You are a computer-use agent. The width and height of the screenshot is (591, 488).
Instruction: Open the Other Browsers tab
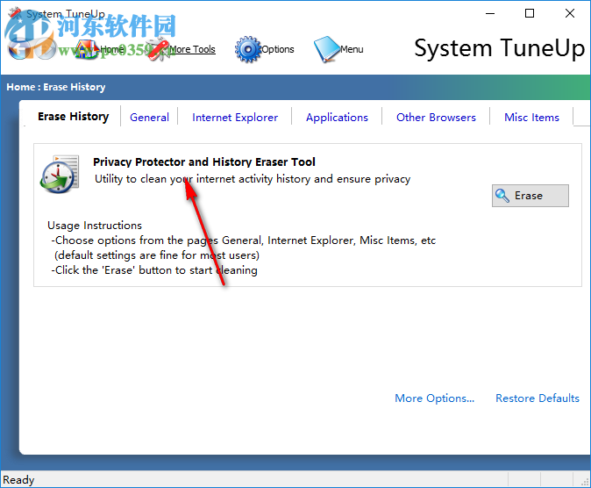pos(436,118)
